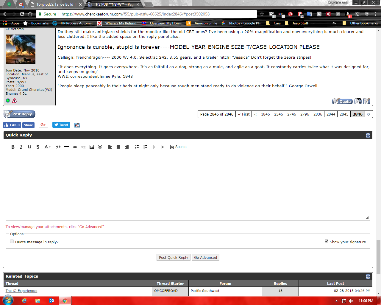This screenshot has height=305, width=381.
Task: Open the text color dropdown
Action: [47, 147]
